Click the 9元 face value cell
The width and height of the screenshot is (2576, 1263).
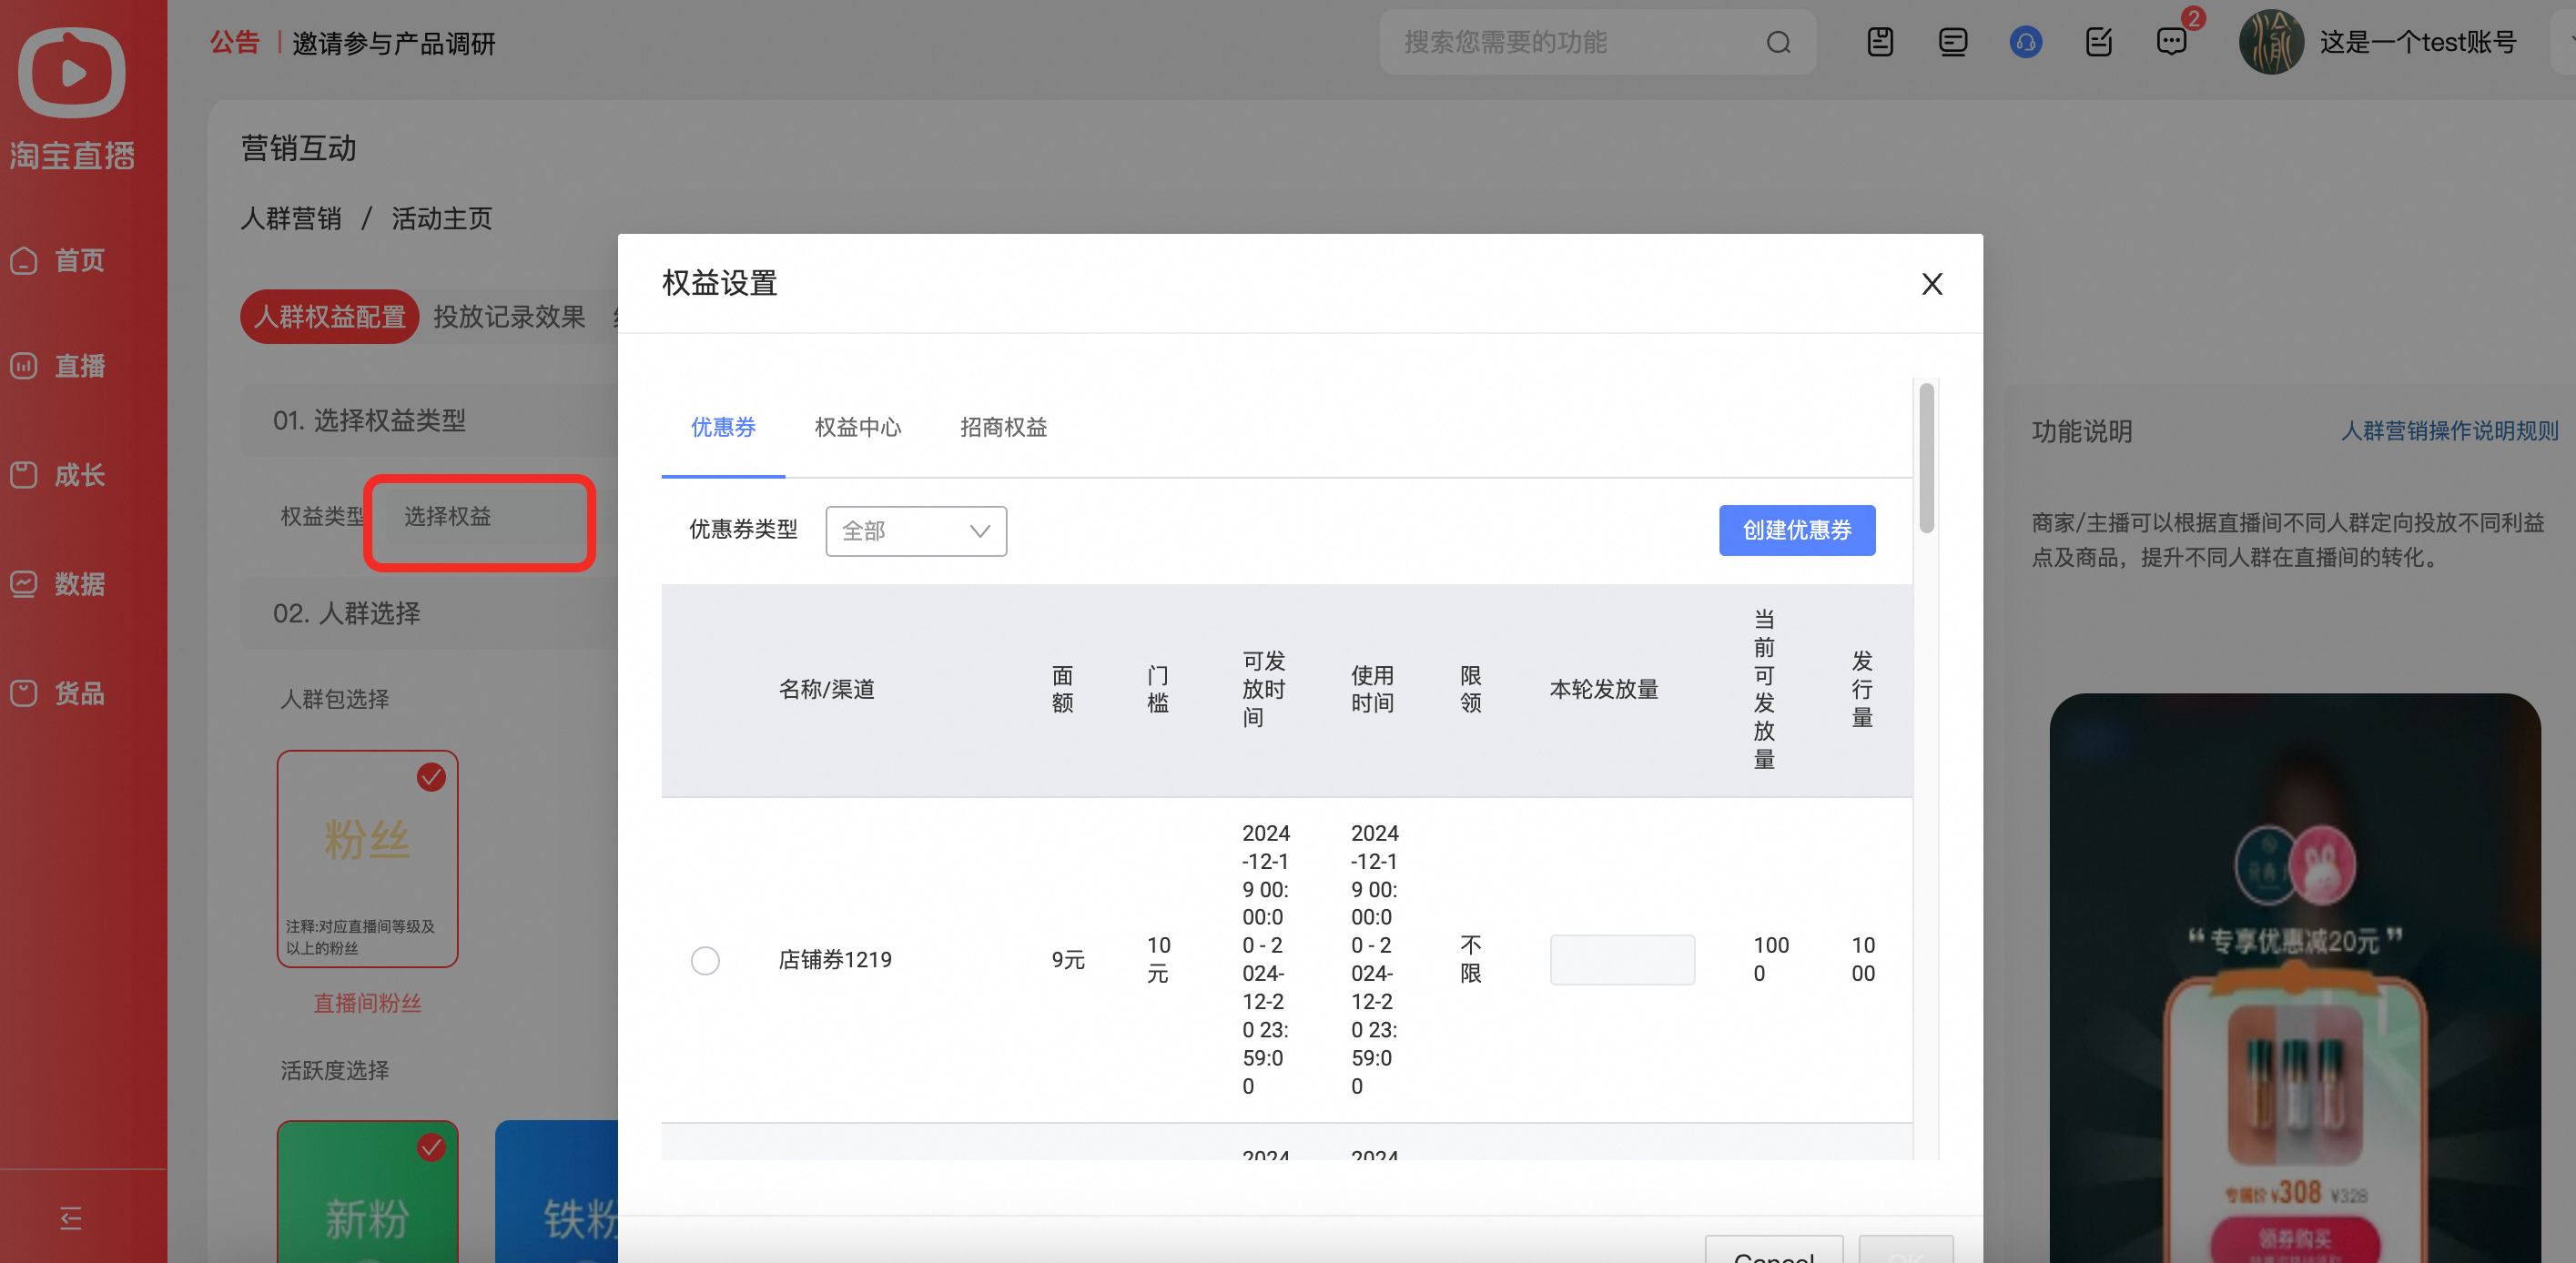point(1068,960)
